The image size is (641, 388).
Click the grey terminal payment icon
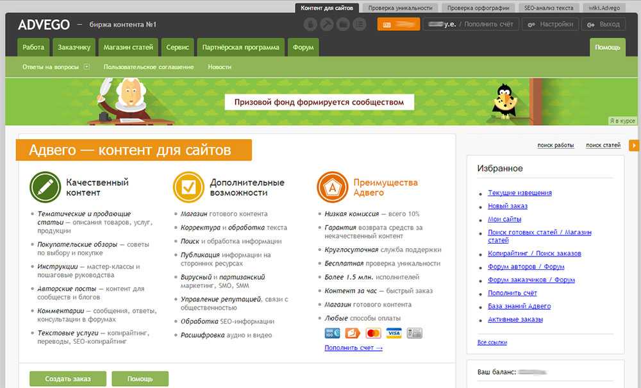[x=414, y=333]
